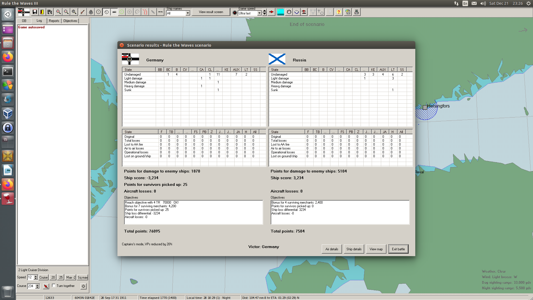Click the Air details button
The height and width of the screenshot is (300, 533).
click(x=332, y=249)
